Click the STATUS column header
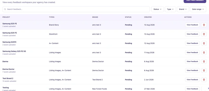The image size is (209, 91). coord(128,17)
